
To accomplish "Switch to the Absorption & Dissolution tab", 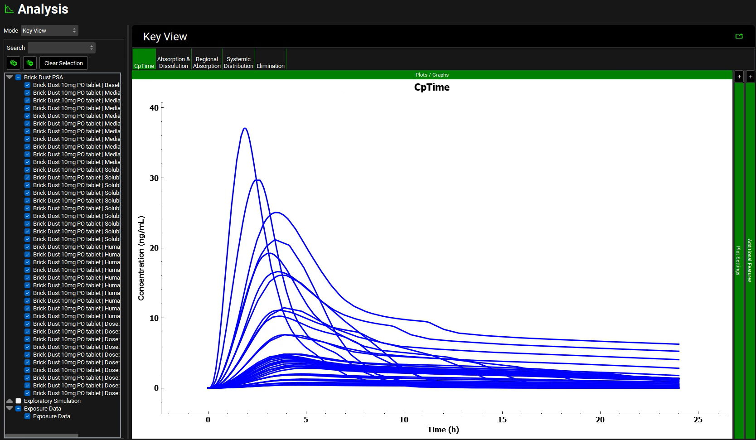I will pos(174,63).
